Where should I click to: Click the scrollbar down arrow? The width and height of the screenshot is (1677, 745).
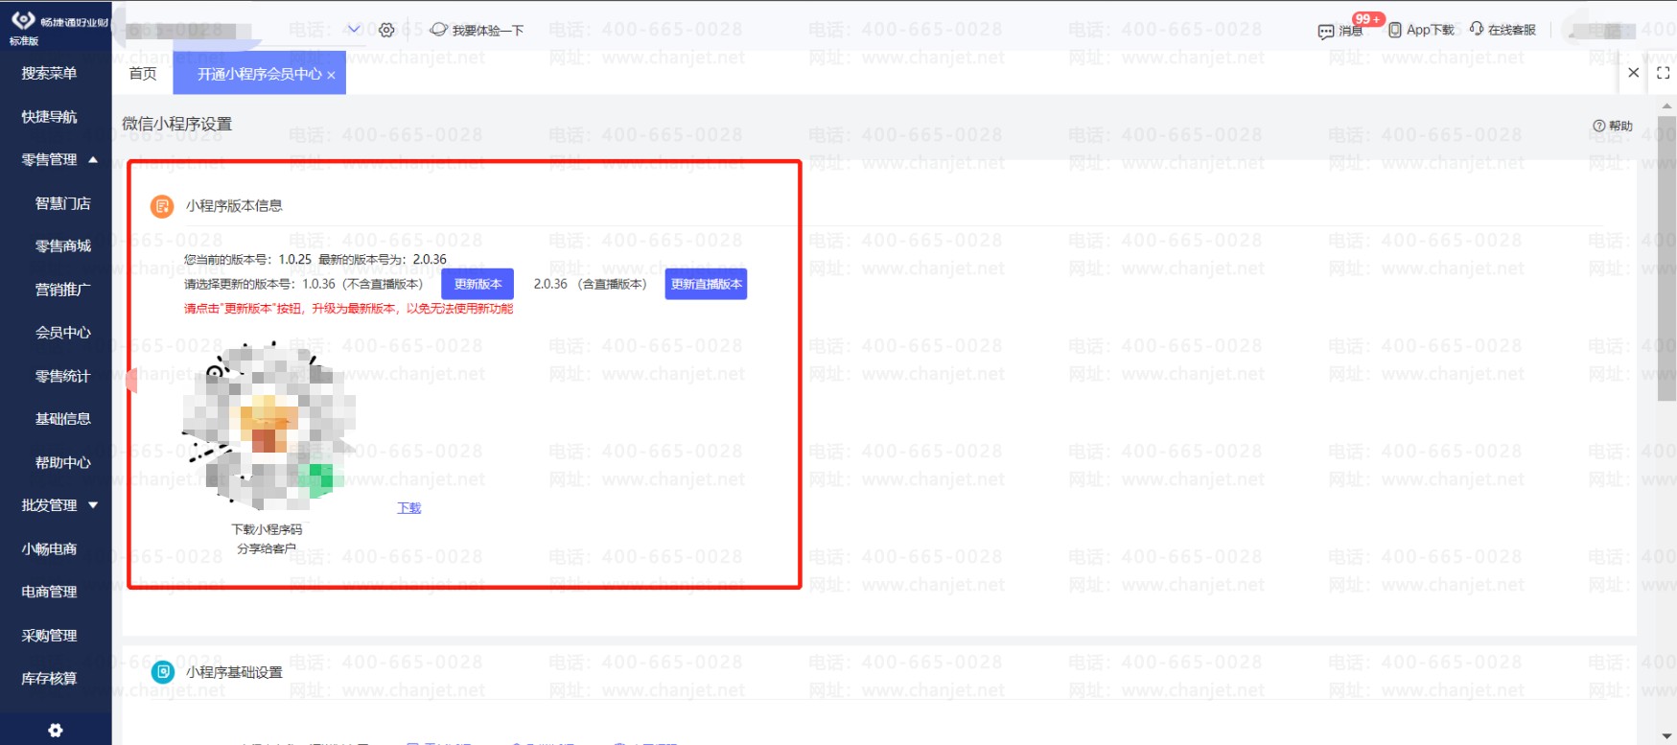click(x=1667, y=736)
